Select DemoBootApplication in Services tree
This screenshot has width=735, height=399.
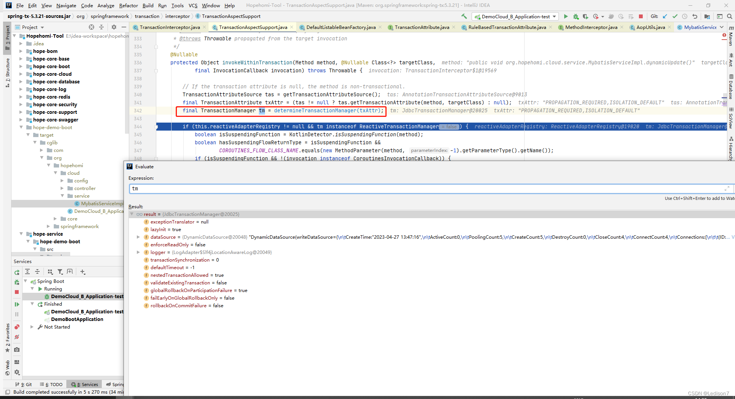pos(77,319)
